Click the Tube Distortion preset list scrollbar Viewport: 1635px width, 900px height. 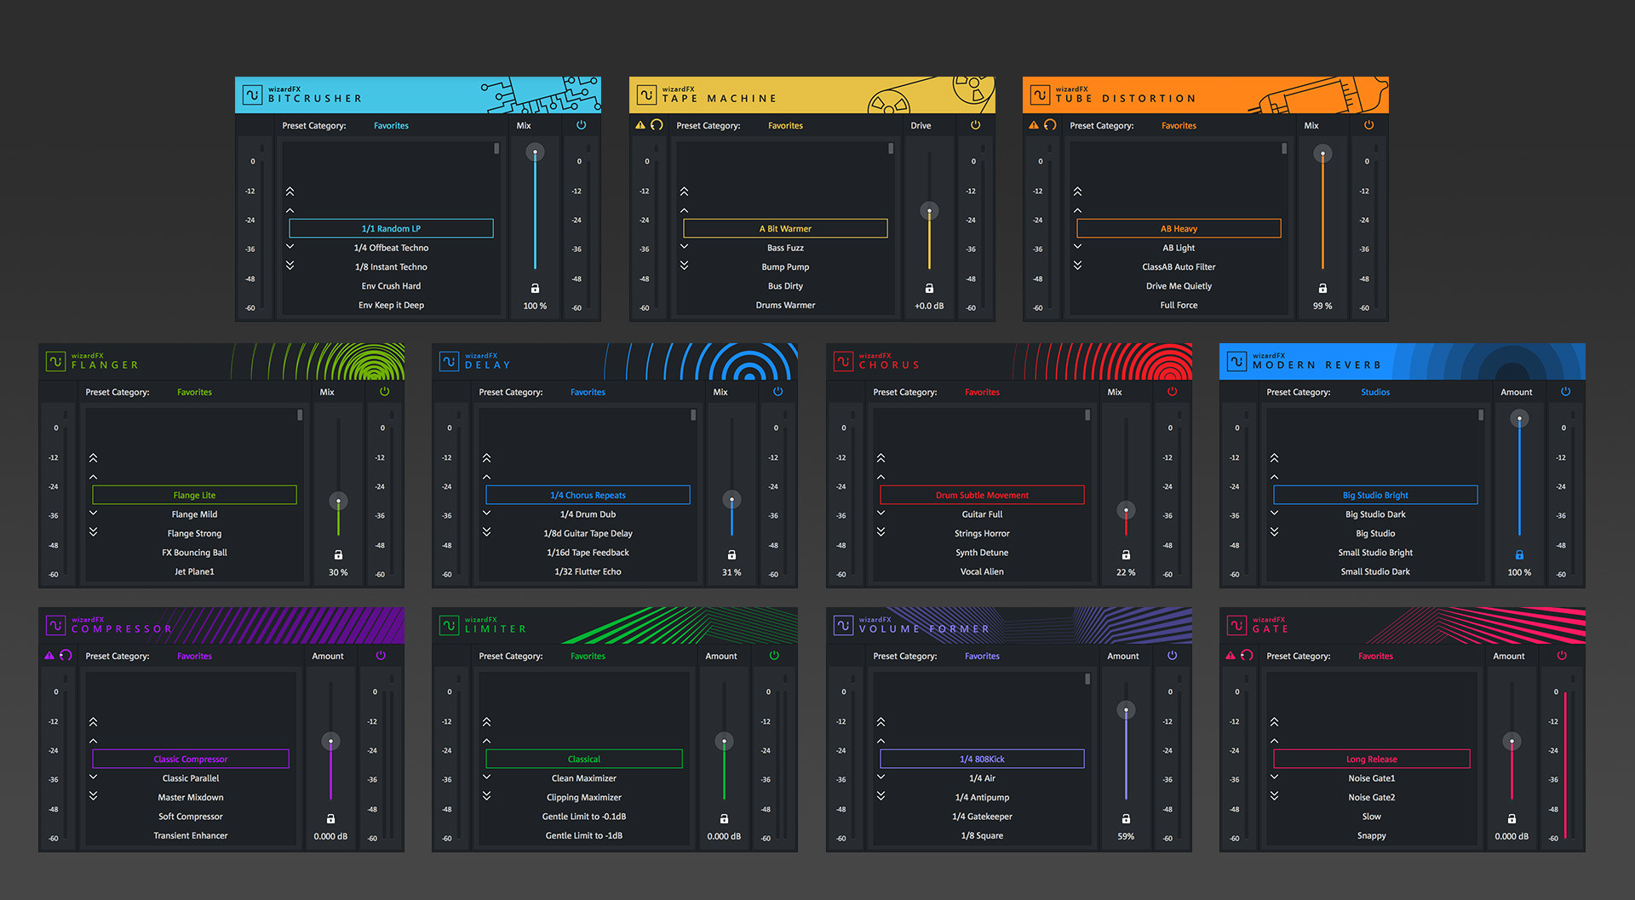pos(1284,149)
